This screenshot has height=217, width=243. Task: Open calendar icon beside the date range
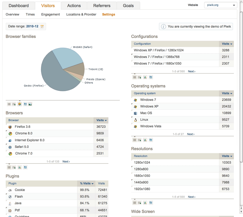[42, 27]
